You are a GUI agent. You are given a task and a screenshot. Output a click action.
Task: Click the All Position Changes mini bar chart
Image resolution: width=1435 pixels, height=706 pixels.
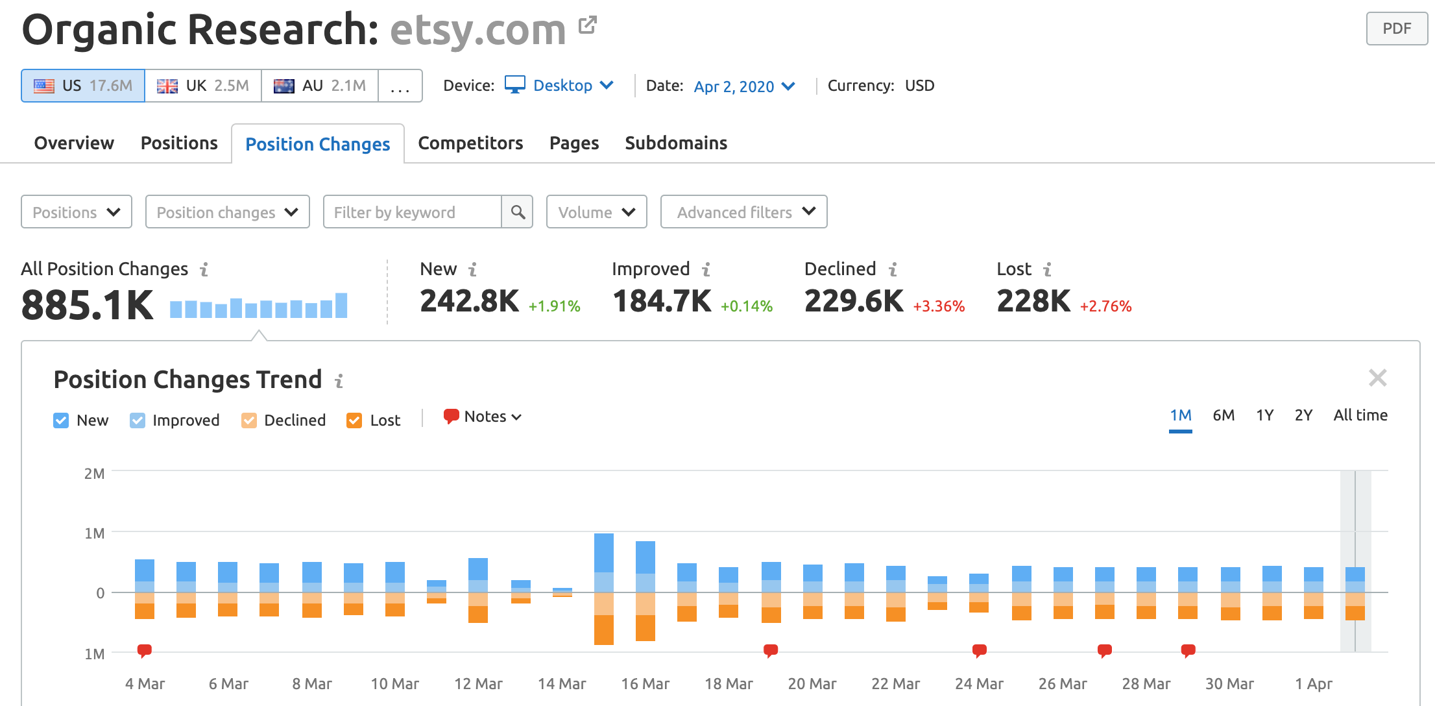(x=258, y=306)
